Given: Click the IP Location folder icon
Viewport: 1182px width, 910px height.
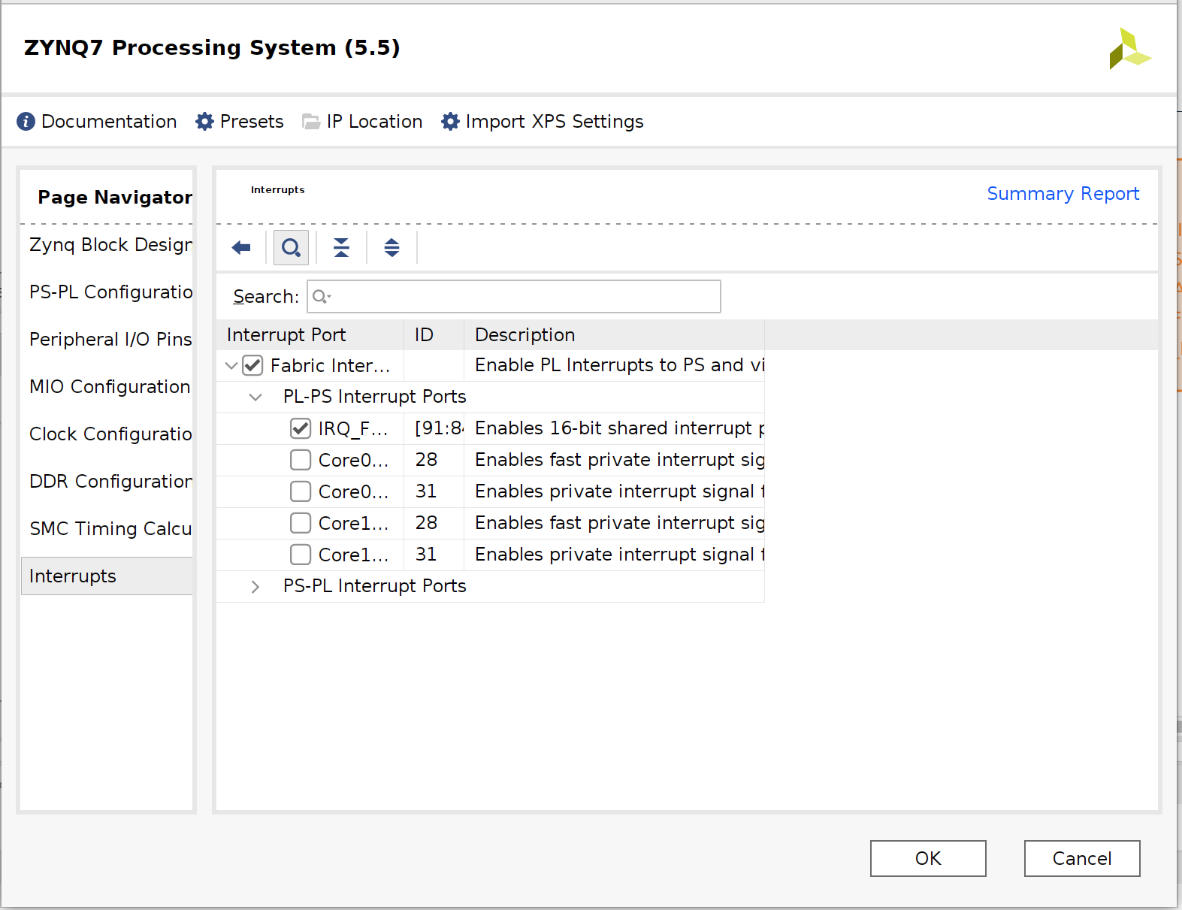Looking at the screenshot, I should (310, 122).
